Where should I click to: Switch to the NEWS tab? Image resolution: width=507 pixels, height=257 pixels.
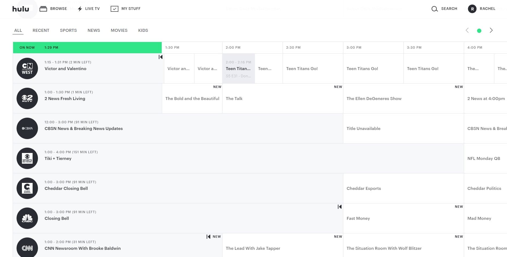pos(94,30)
